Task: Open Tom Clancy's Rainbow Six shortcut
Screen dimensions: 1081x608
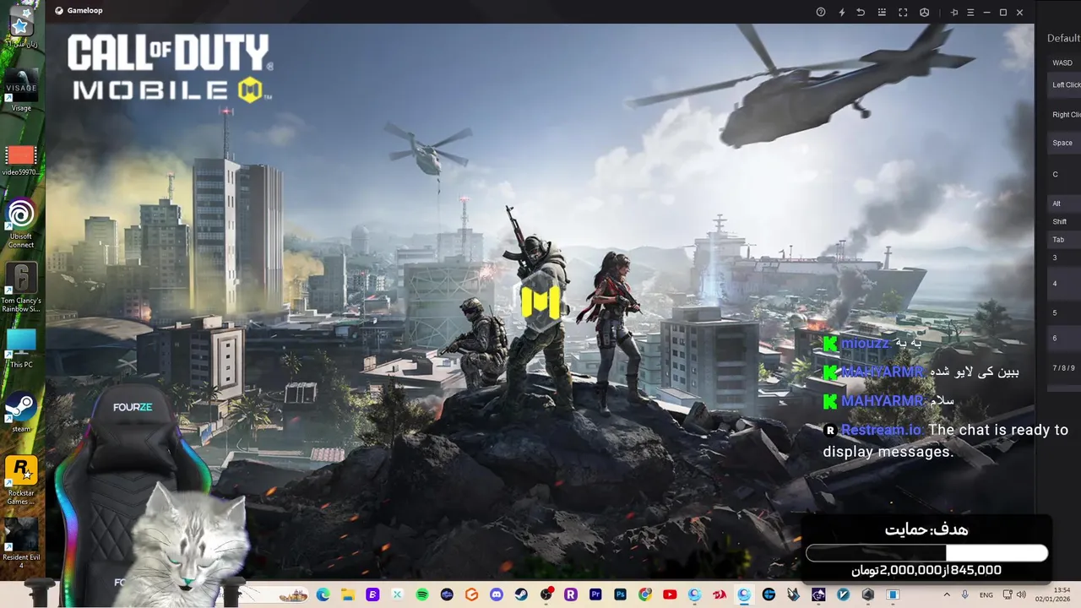Action: [21, 287]
